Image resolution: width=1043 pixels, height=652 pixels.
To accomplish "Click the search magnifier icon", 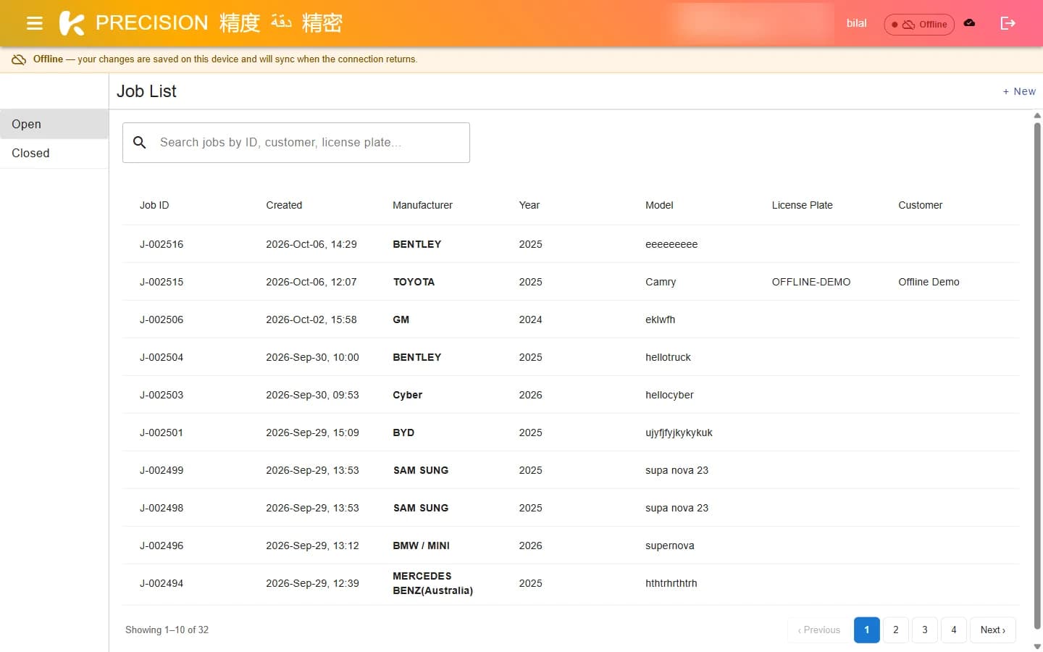I will point(140,143).
